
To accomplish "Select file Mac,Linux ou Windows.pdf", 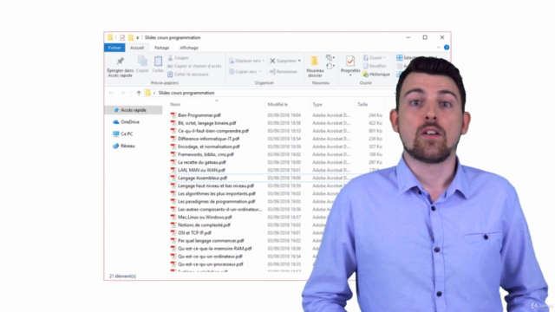I will (x=205, y=218).
